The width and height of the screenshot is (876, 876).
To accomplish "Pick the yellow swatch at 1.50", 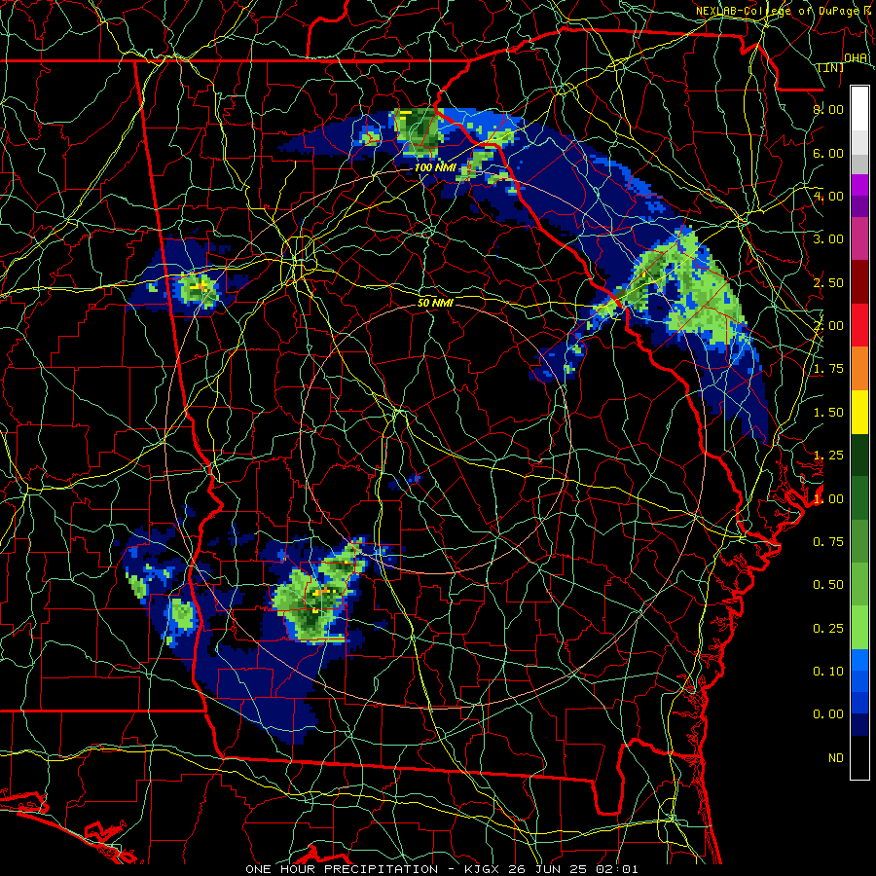I will click(x=859, y=413).
